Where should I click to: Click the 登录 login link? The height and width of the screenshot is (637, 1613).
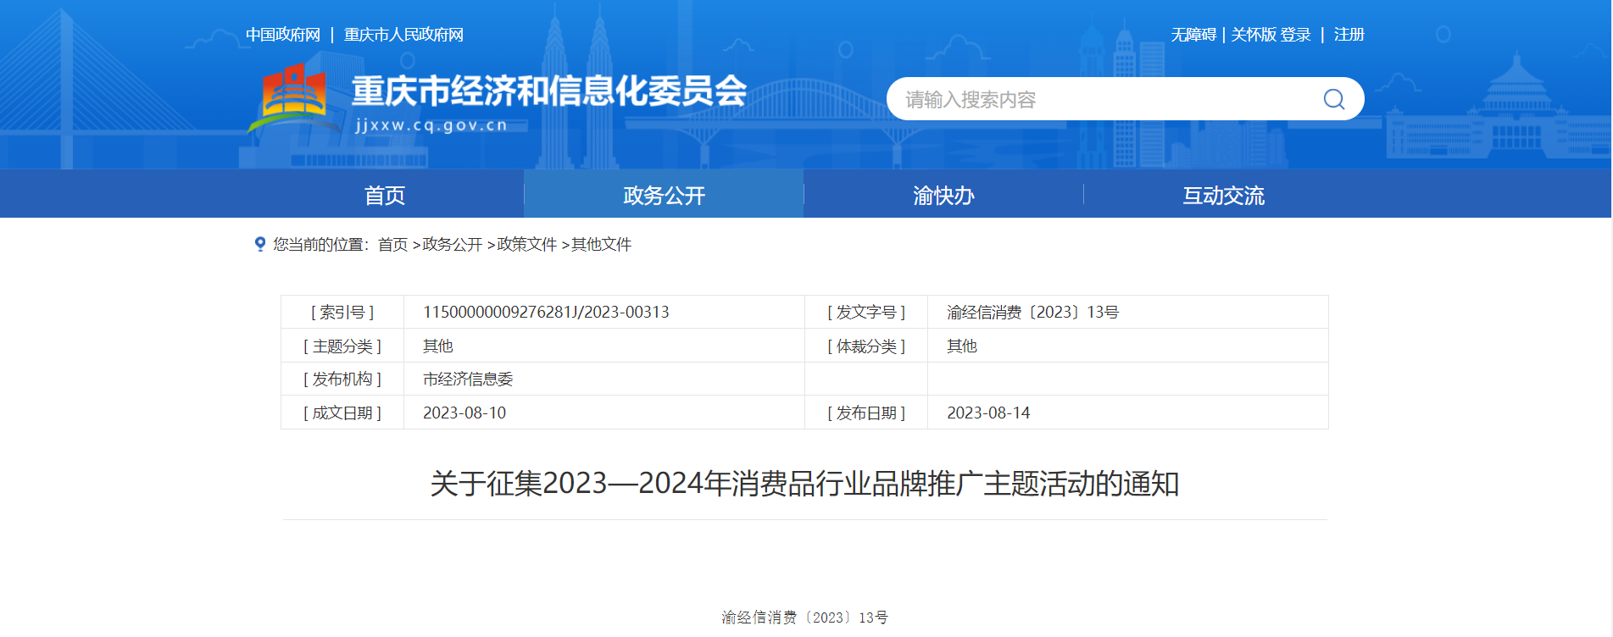pos(1295,35)
